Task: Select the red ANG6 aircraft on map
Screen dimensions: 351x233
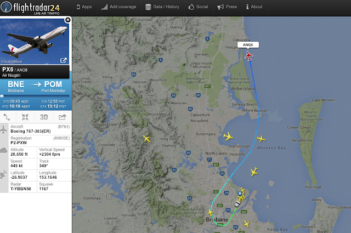Action: 248,56
